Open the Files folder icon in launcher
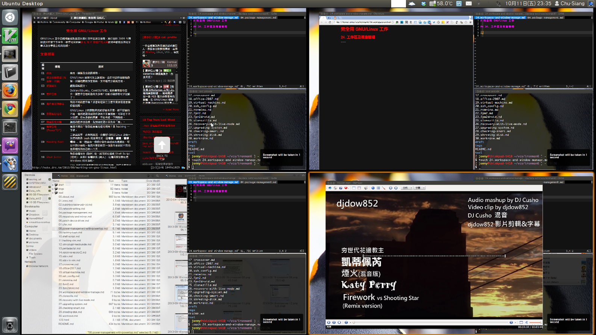Screen dimensions: 596x335 [10, 72]
